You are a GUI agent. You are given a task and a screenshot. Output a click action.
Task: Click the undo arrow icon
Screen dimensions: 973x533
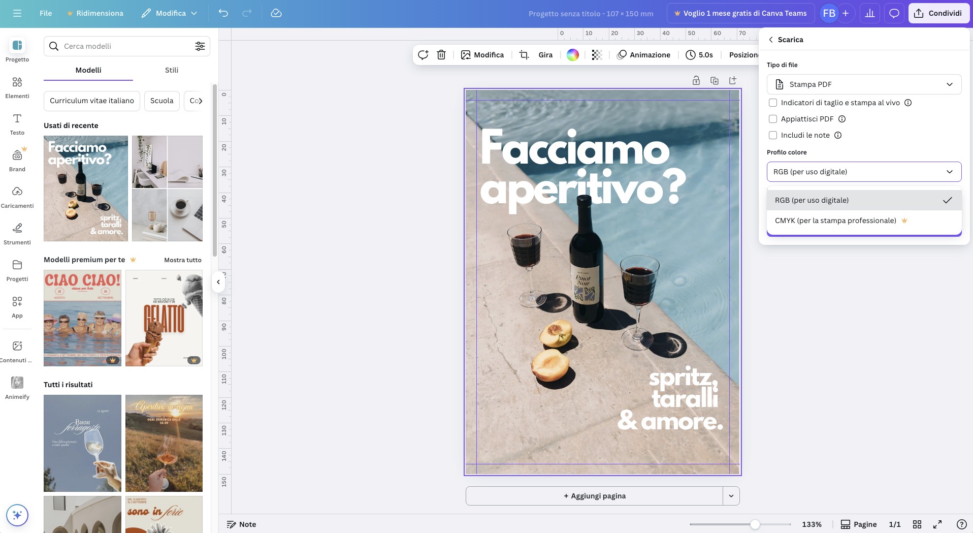click(223, 13)
